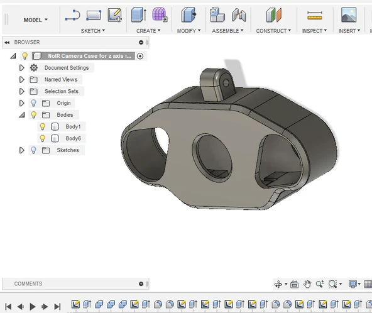Screen dimensions: 372x313
Task: Expand the Document Settings node
Action: coord(21,68)
